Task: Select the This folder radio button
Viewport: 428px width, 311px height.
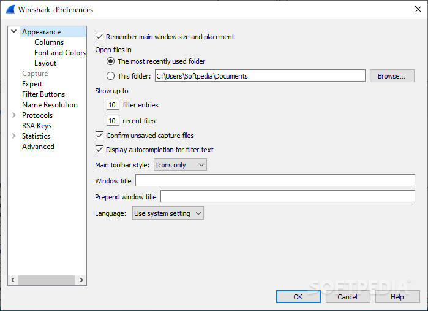Action: [110, 76]
